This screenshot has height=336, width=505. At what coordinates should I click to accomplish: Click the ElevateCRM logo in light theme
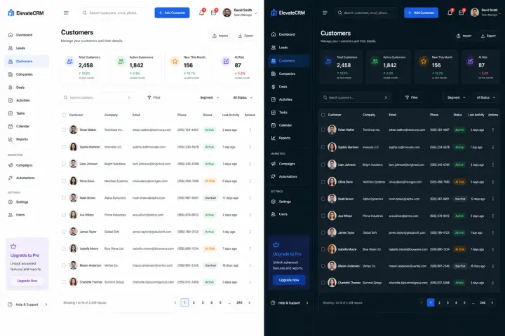pos(26,13)
